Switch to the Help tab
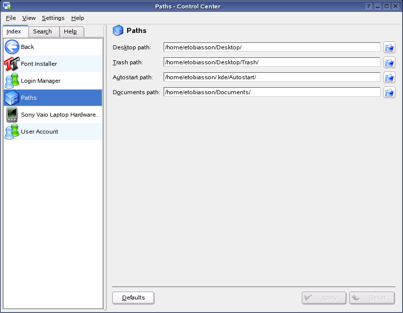 tap(70, 31)
